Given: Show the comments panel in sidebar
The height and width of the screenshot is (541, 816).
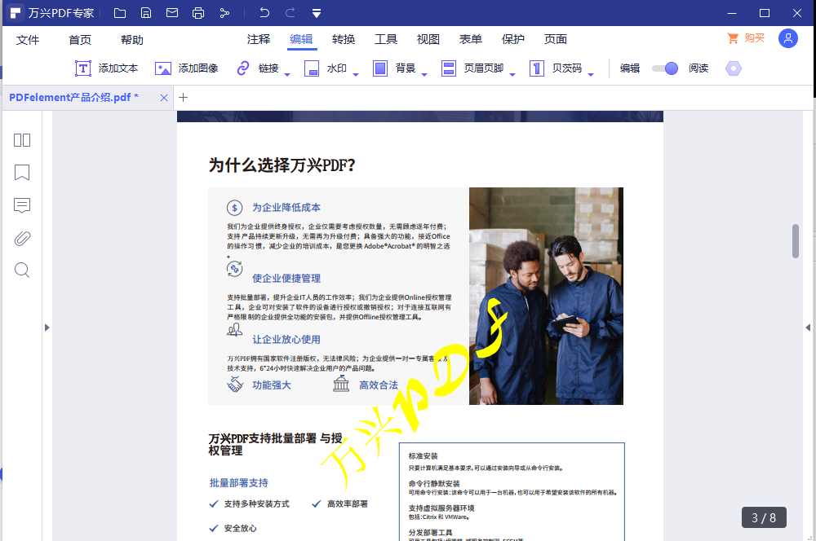Looking at the screenshot, I should point(22,205).
